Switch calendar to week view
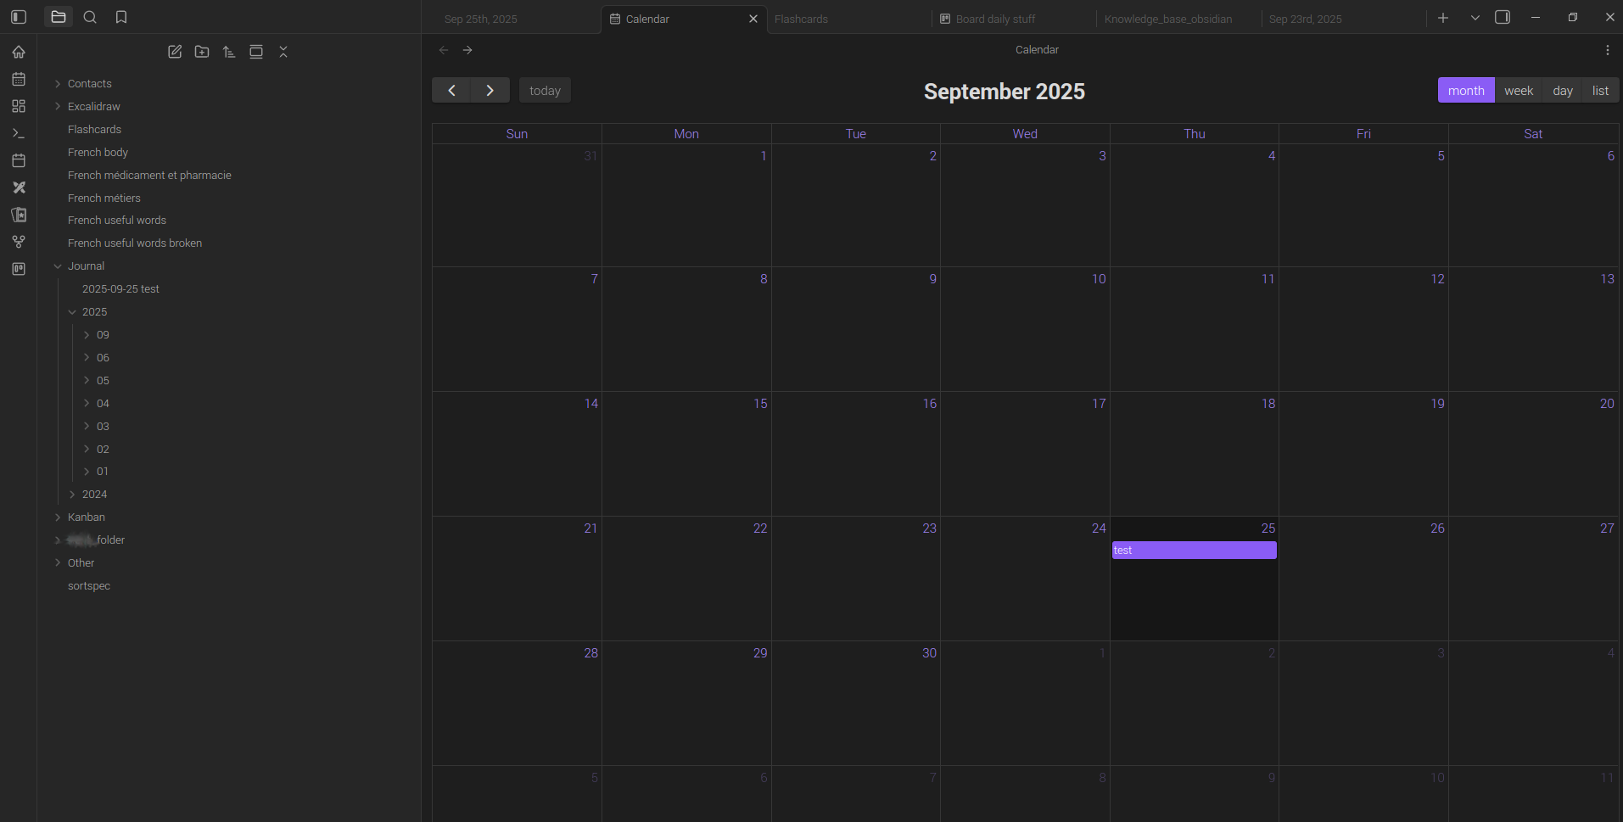Image resolution: width=1623 pixels, height=822 pixels. click(1519, 91)
